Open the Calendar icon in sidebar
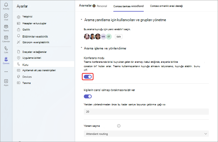 click(x=6, y=37)
